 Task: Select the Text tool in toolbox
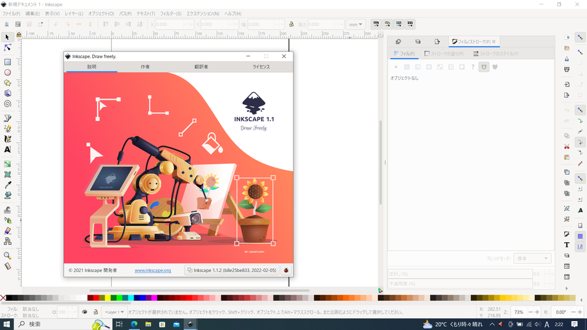7,150
